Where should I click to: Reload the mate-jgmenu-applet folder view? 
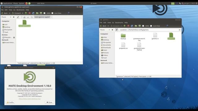[x=33, y=13]
